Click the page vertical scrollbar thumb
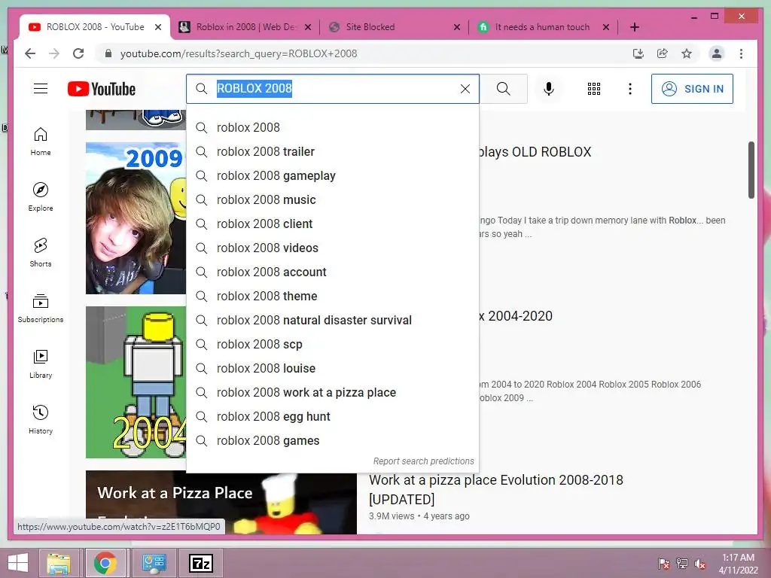 751,170
